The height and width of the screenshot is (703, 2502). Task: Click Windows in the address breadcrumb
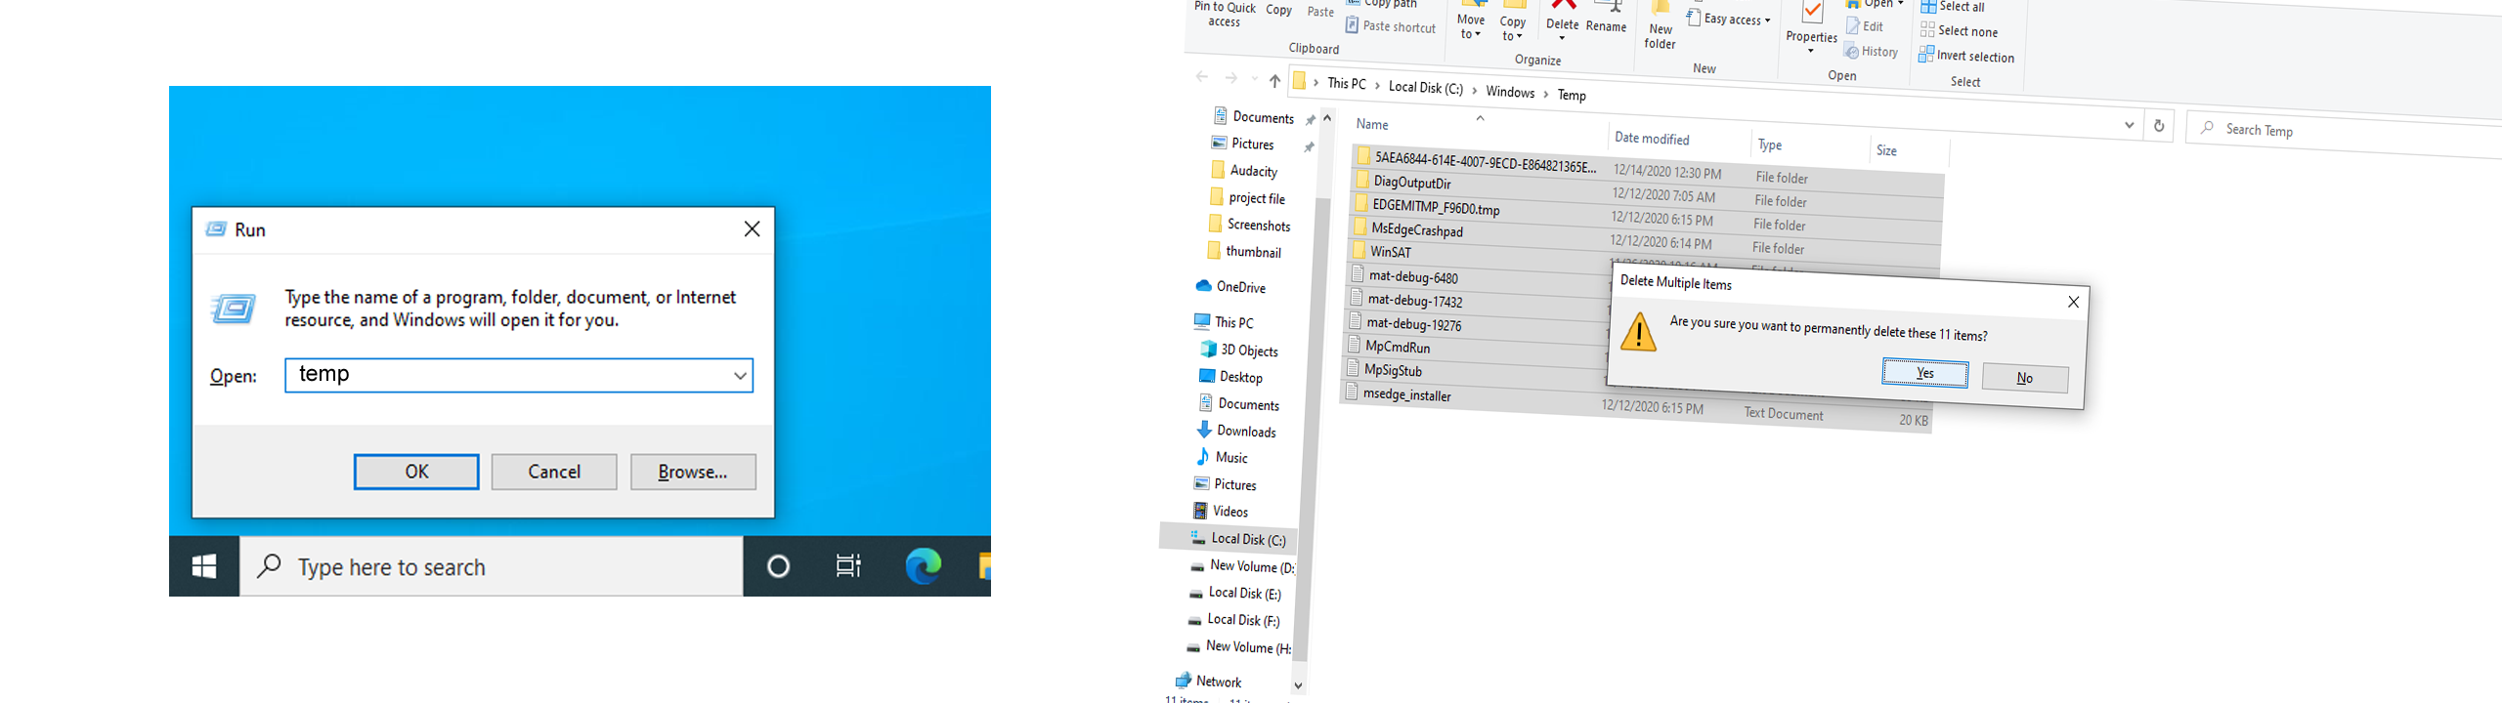pyautogui.click(x=1510, y=92)
